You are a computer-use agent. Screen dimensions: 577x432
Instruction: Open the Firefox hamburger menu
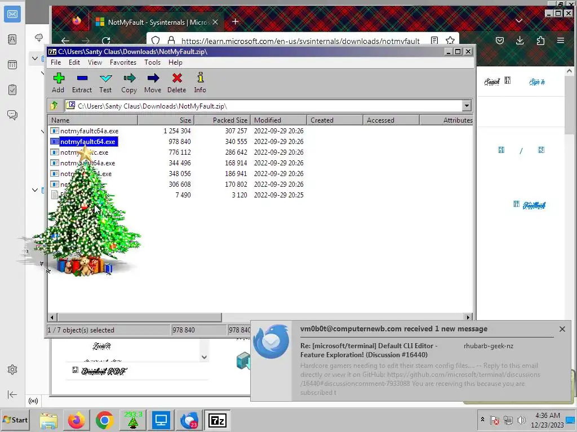561,40
